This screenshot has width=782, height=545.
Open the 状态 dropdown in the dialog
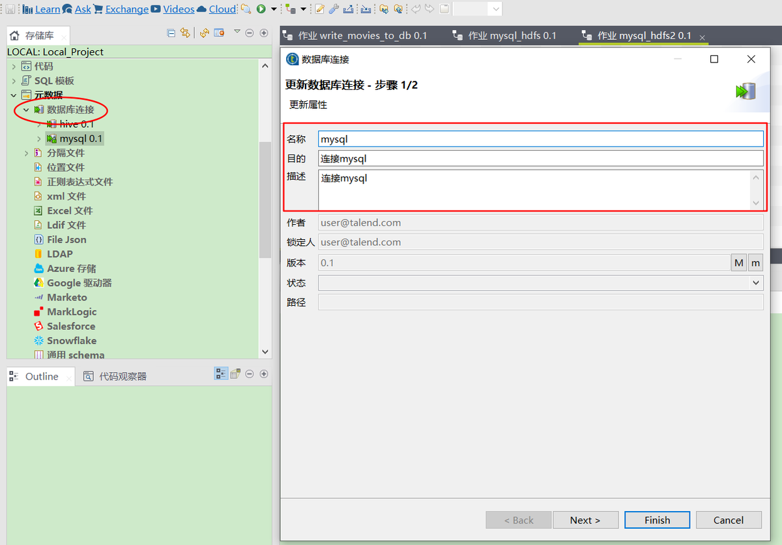pos(756,282)
